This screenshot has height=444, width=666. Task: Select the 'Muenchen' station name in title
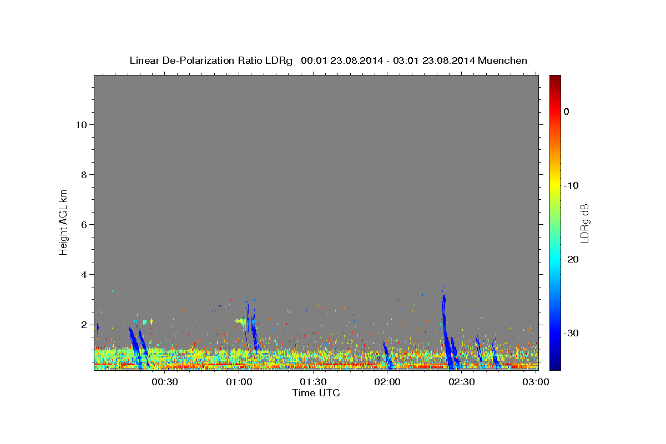[x=502, y=60]
